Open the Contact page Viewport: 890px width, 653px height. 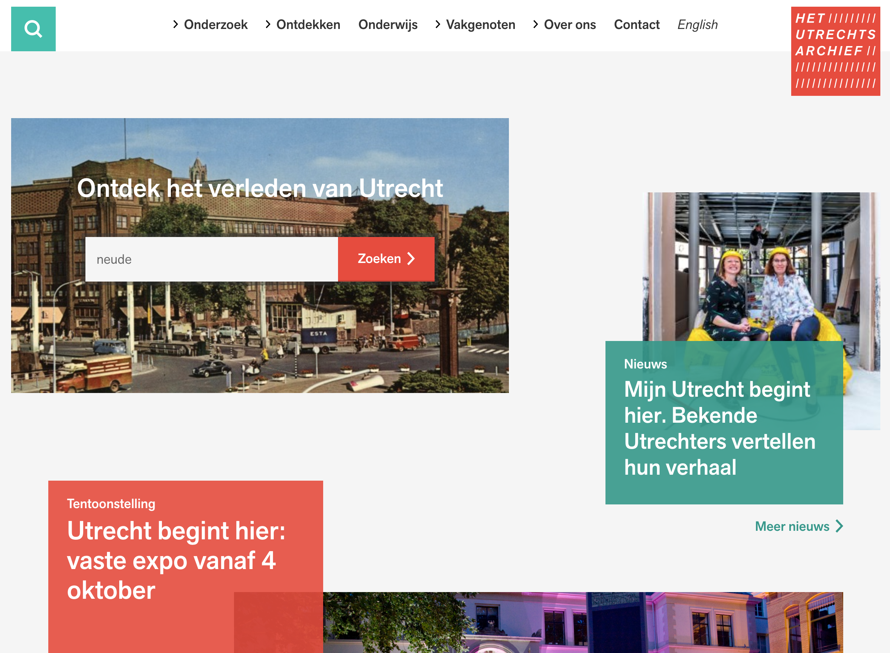(636, 25)
